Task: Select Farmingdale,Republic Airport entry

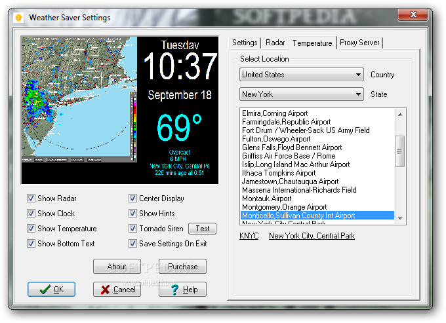Action: pos(317,122)
